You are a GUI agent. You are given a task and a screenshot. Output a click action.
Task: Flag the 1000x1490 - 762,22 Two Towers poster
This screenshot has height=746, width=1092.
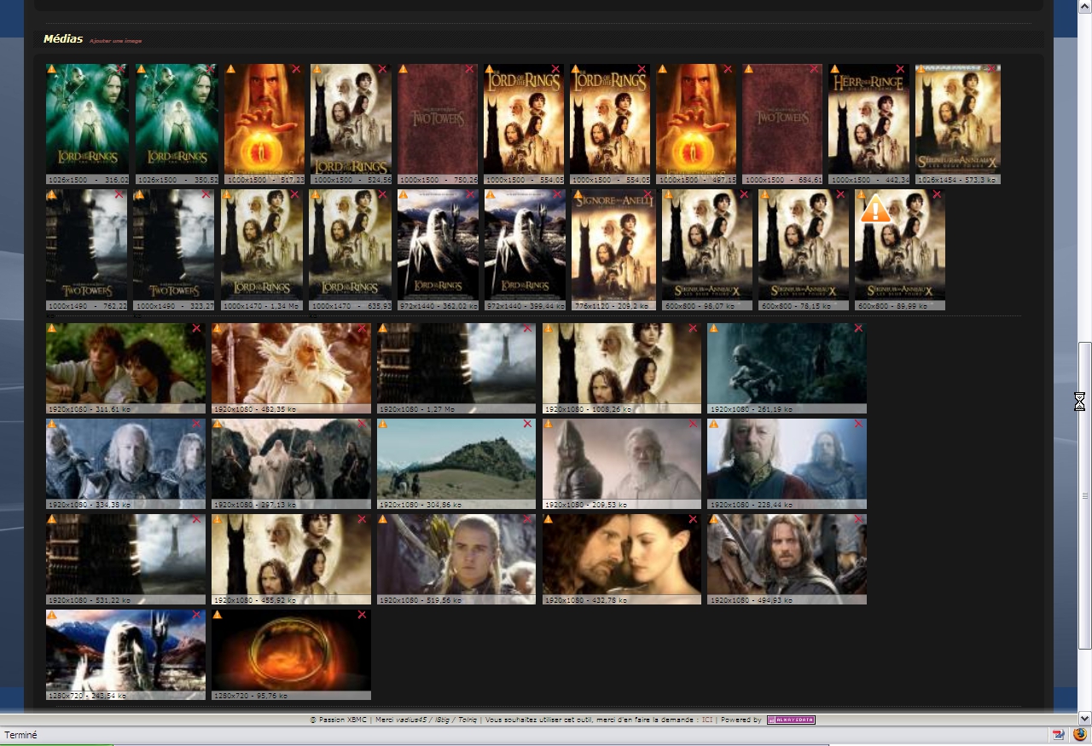(x=51, y=194)
